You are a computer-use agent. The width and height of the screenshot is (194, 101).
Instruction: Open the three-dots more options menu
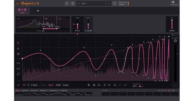(125, 85)
